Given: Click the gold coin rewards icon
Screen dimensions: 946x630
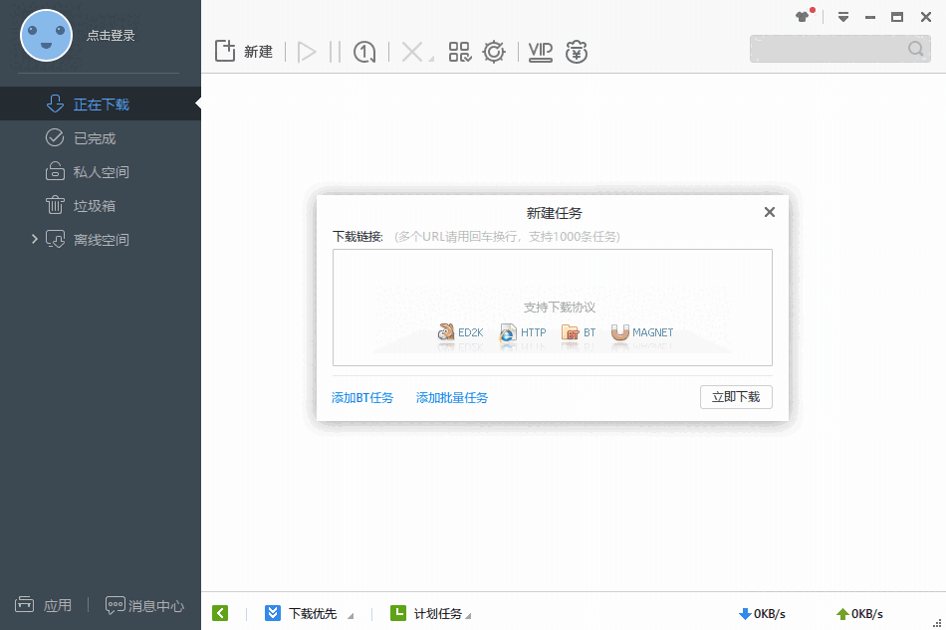Looking at the screenshot, I should tap(577, 51).
